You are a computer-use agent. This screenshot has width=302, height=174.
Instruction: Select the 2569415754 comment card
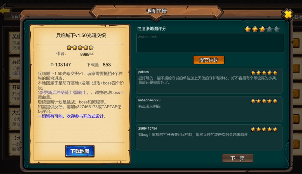tap(209, 137)
